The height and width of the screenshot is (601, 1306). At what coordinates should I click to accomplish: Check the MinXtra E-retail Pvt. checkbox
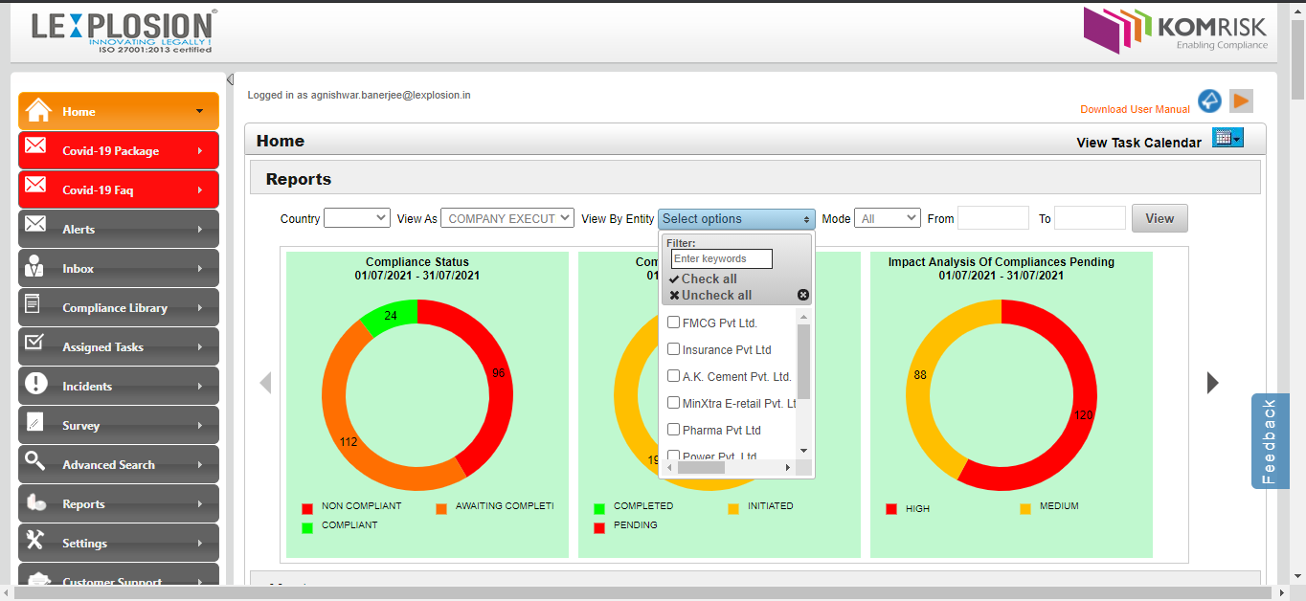click(674, 403)
